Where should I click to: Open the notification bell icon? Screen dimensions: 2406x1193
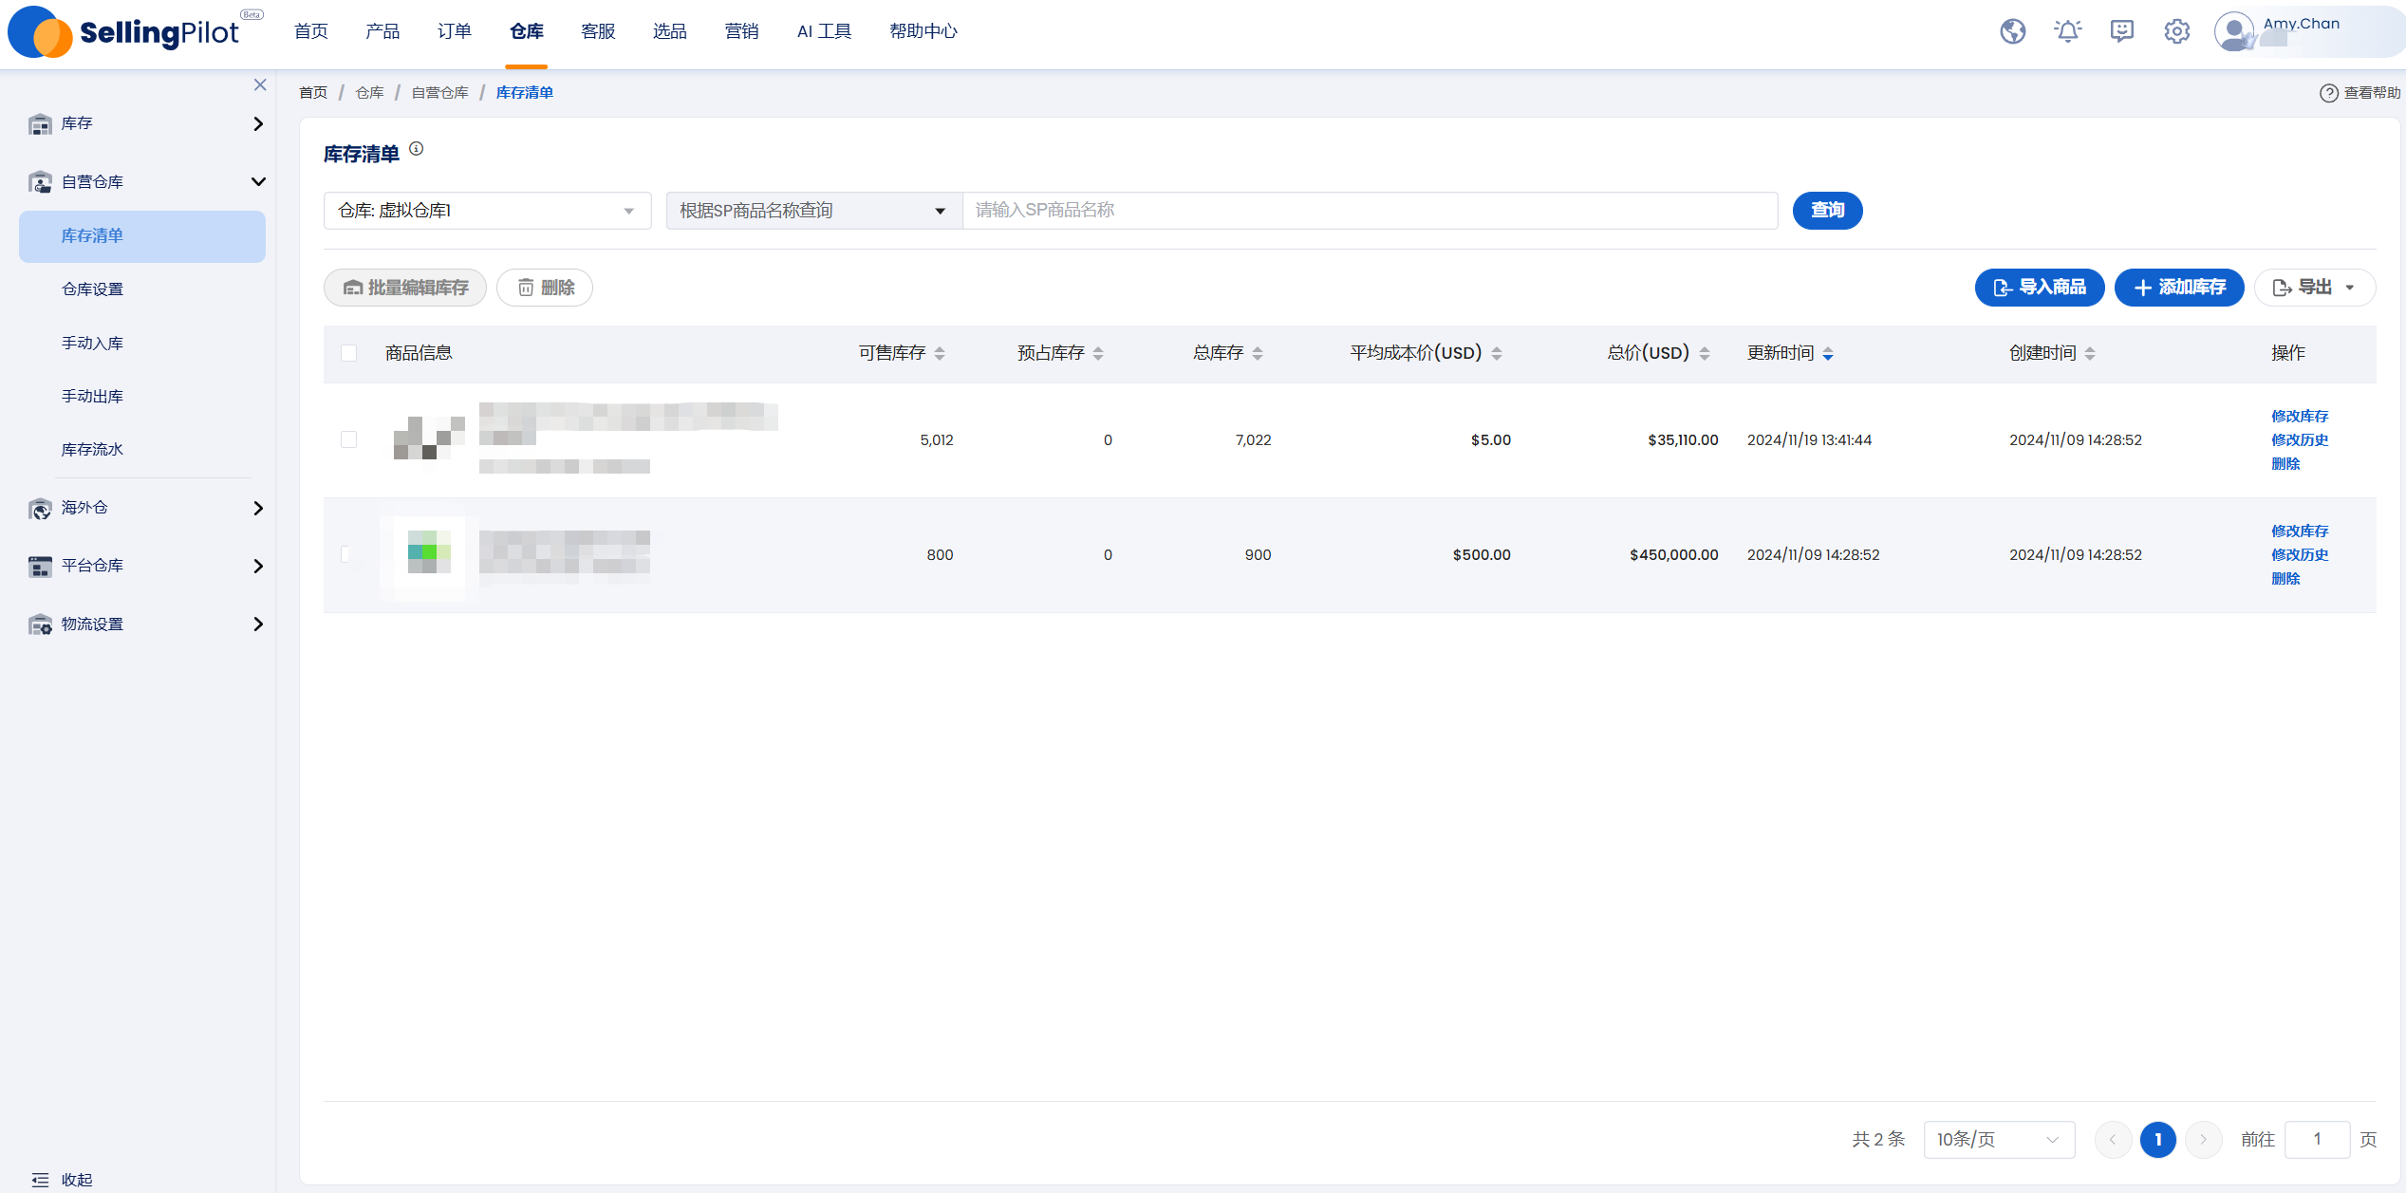click(x=2067, y=31)
